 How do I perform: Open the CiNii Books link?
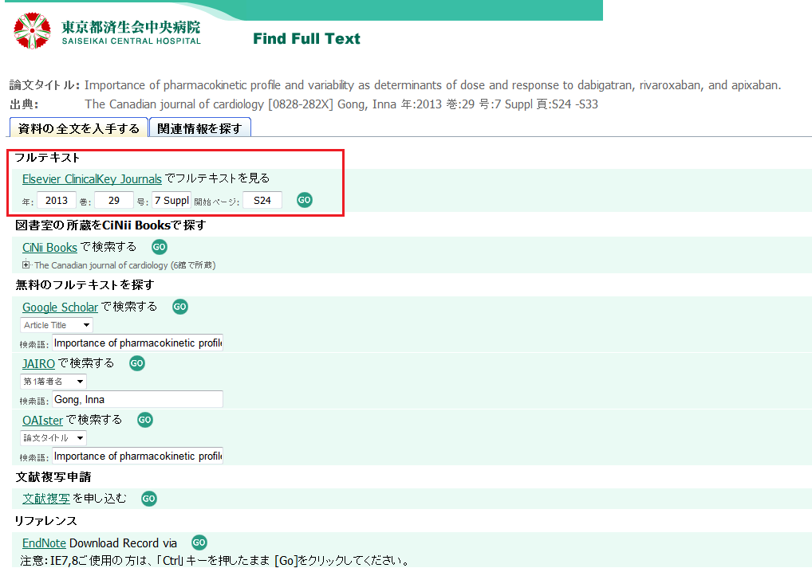(49, 248)
